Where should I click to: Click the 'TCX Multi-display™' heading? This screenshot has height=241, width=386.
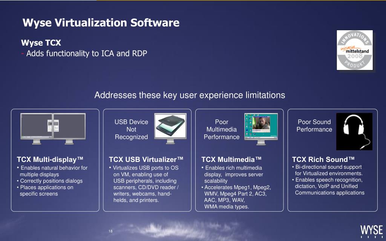click(x=50, y=160)
